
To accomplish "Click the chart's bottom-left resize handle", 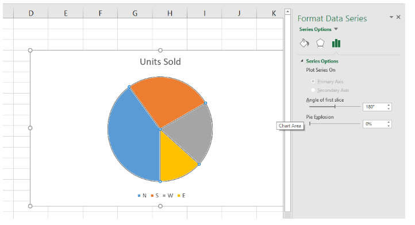I will point(30,206).
